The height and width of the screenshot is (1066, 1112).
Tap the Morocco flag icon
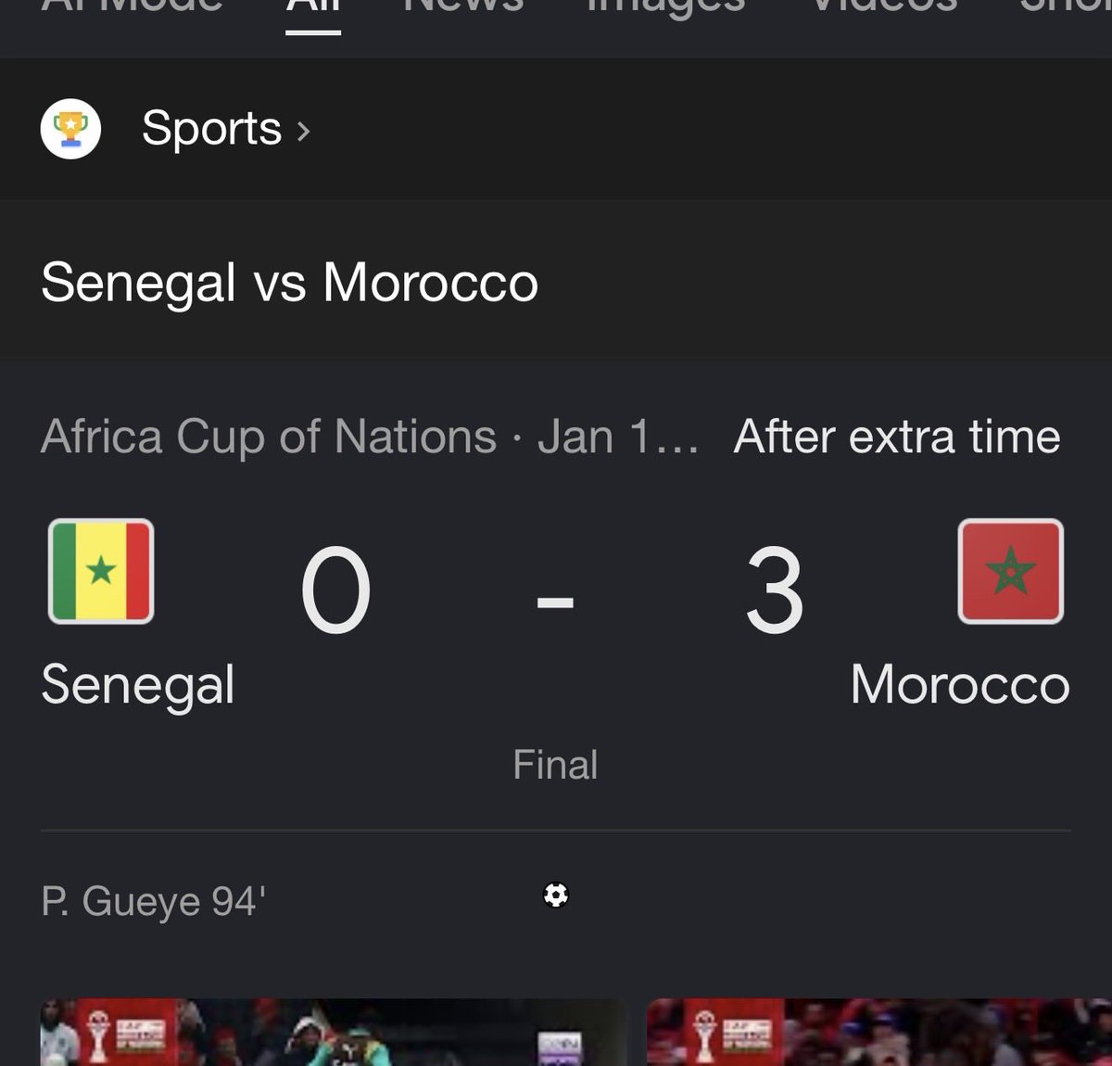tap(1011, 571)
